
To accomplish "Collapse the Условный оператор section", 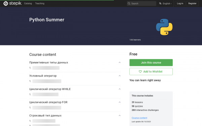I will pyautogui.click(x=120, y=76).
